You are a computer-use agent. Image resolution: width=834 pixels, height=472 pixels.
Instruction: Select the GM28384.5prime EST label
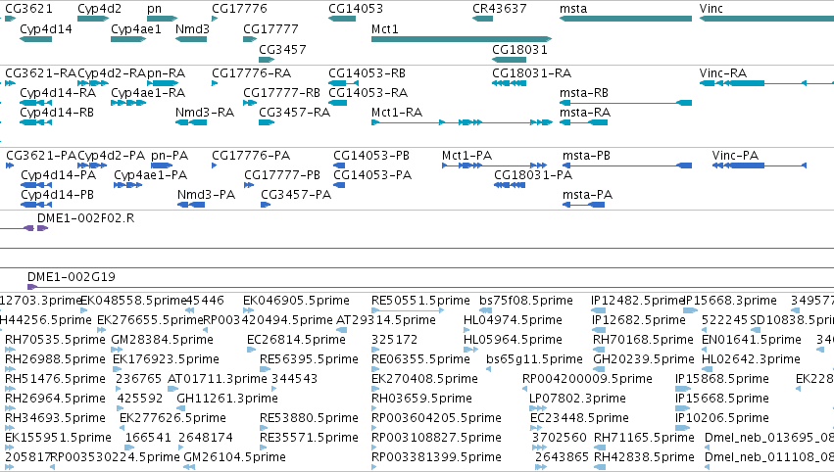(163, 340)
